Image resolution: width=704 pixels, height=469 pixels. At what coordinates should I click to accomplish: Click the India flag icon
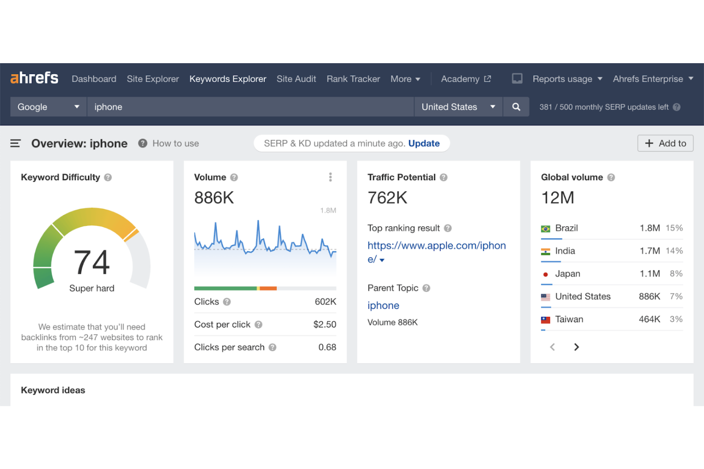tap(546, 251)
